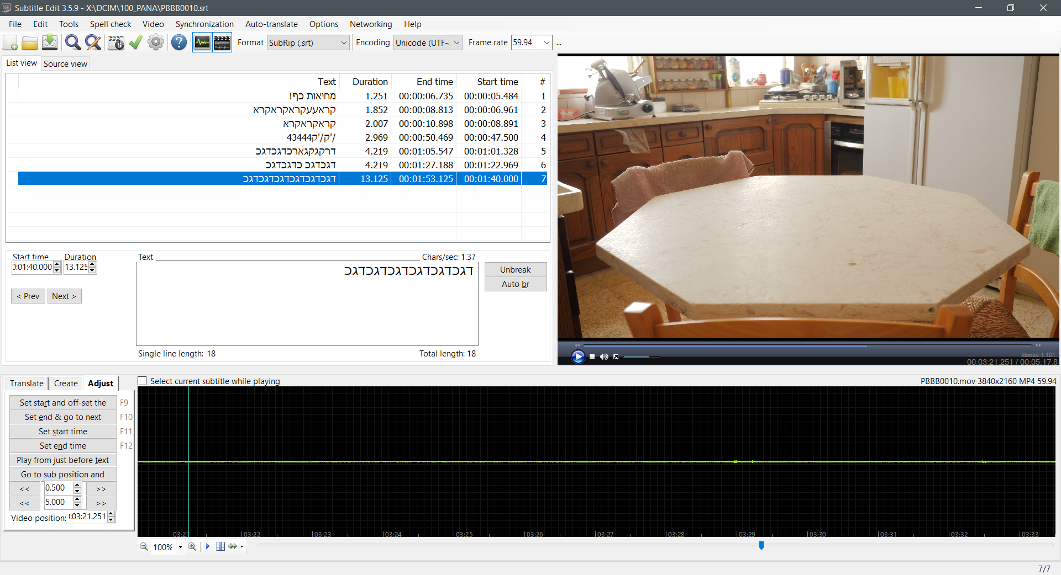
Task: Open the Auto-translate menu
Action: (x=271, y=24)
